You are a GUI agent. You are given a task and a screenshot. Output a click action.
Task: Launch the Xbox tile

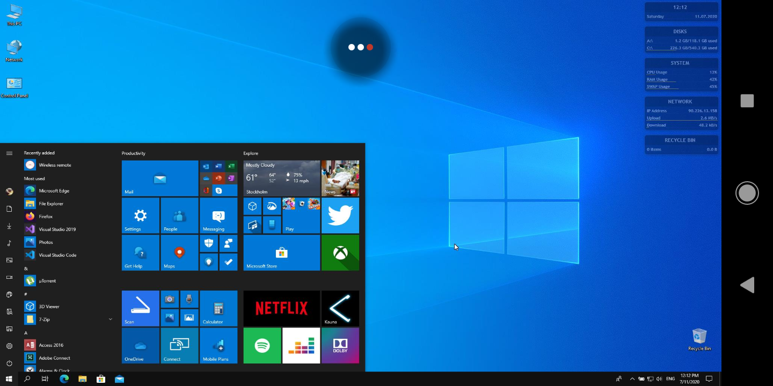point(340,253)
